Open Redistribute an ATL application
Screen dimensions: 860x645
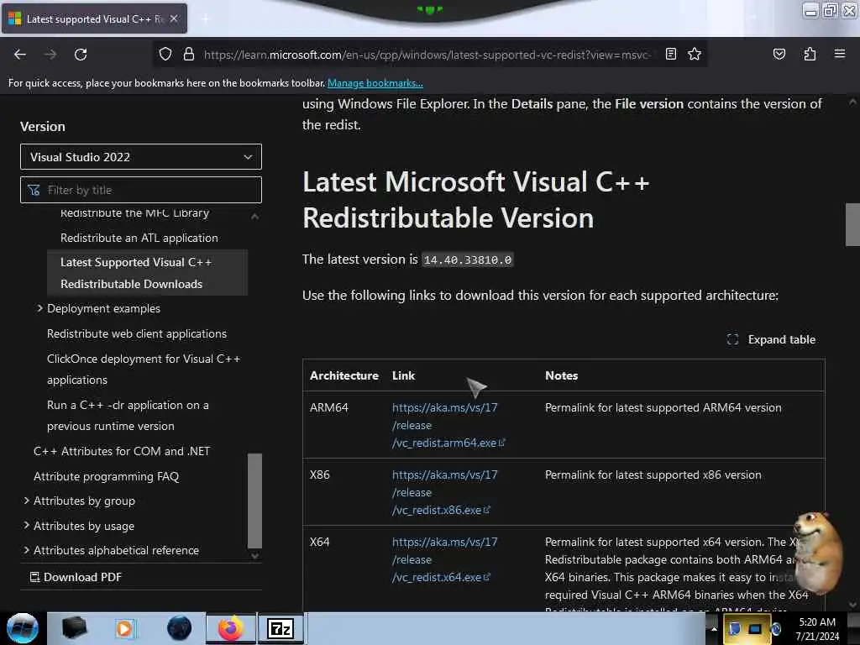139,238
